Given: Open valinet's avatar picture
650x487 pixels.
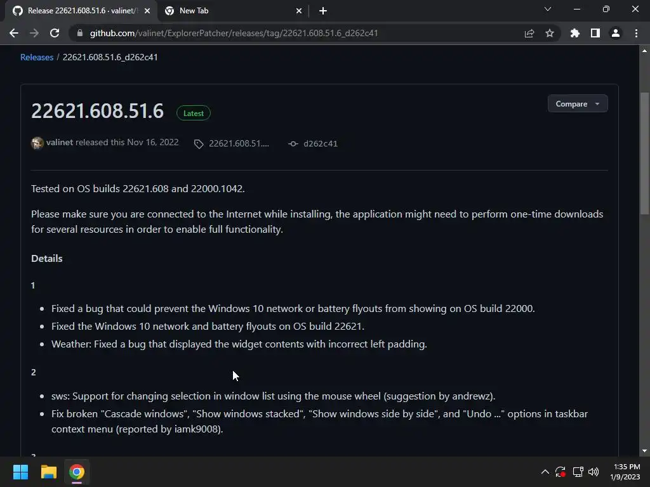Looking at the screenshot, I should 37,143.
